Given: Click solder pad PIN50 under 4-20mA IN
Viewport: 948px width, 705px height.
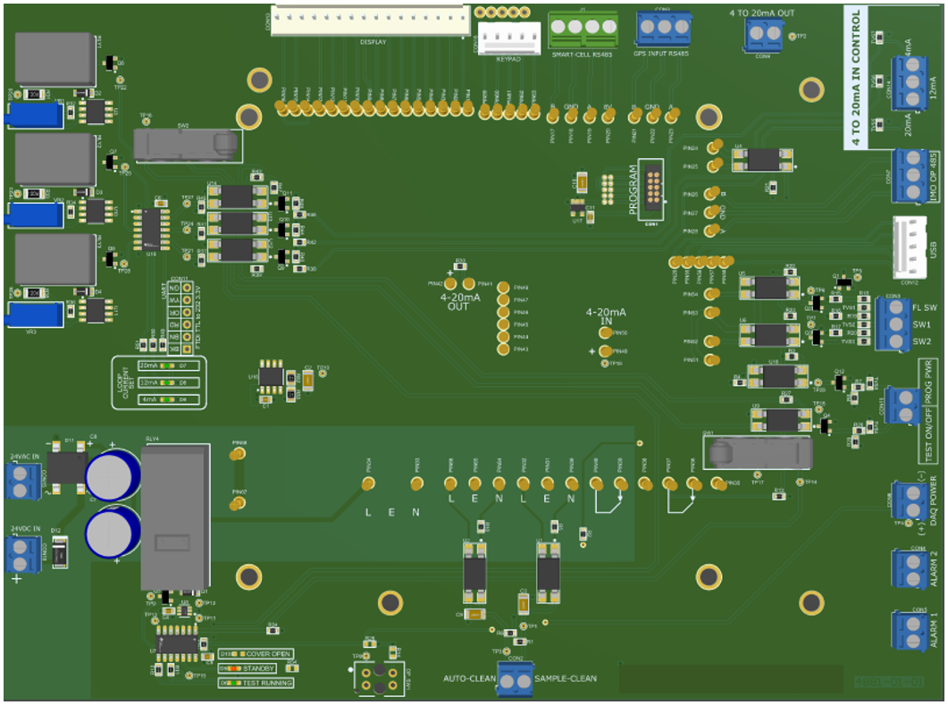Looking at the screenshot, I should (605, 332).
